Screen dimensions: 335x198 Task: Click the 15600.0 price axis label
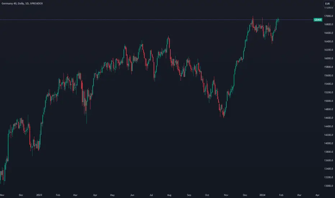329,76
